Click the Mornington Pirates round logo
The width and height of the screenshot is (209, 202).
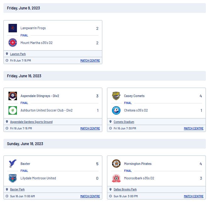pyautogui.click(x=116, y=164)
